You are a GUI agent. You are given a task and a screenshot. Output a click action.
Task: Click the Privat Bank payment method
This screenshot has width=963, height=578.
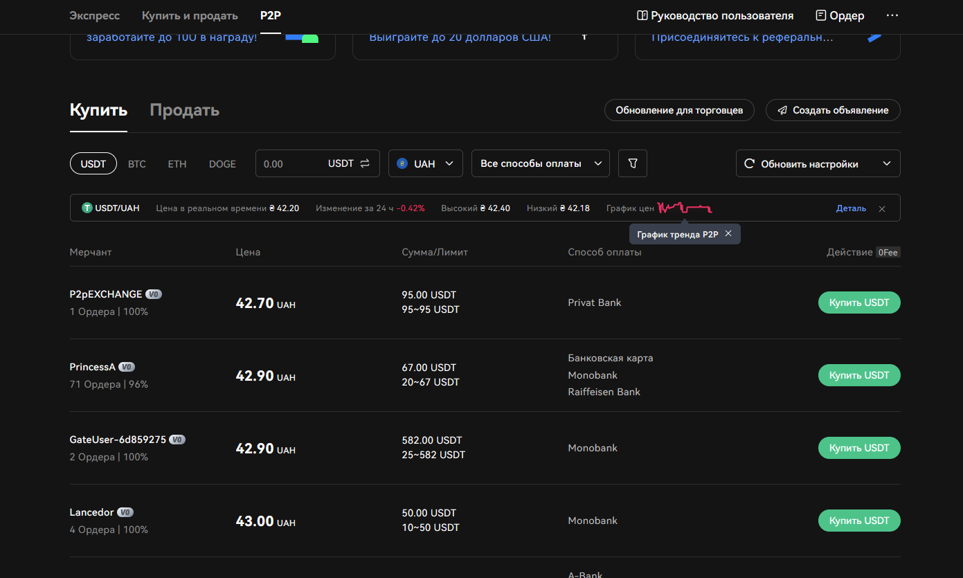595,302
